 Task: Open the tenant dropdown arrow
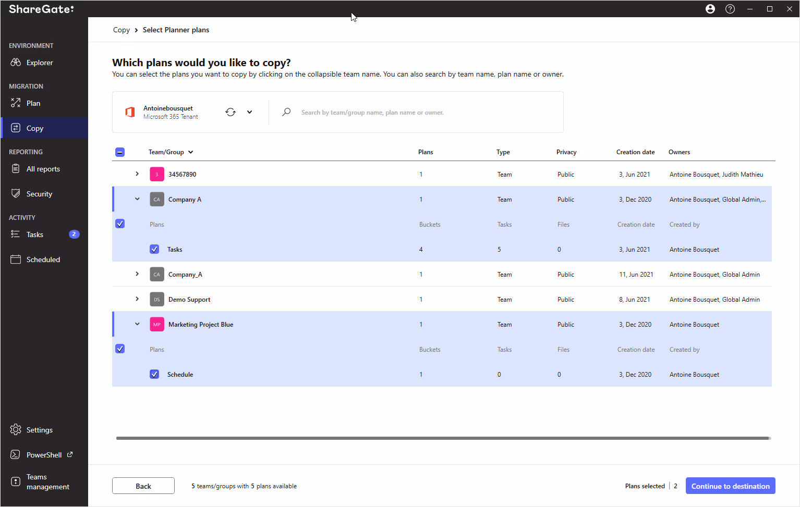point(250,112)
